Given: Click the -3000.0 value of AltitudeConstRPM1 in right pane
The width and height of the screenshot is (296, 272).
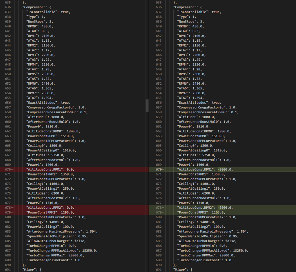Looking at the screenshot, I should coord(225,169).
